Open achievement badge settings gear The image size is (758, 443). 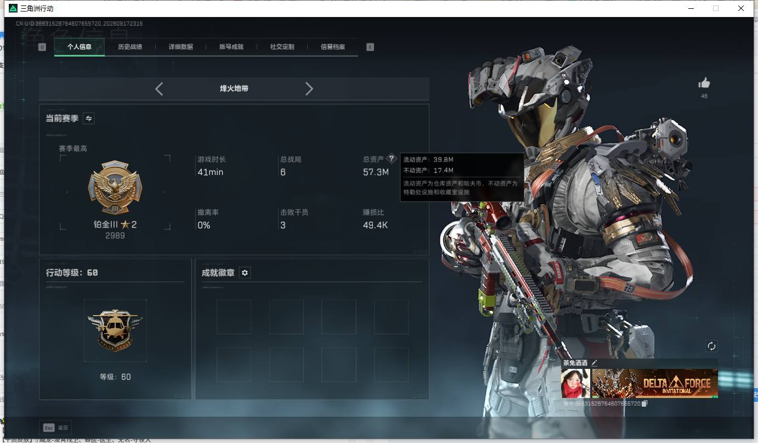(x=245, y=273)
